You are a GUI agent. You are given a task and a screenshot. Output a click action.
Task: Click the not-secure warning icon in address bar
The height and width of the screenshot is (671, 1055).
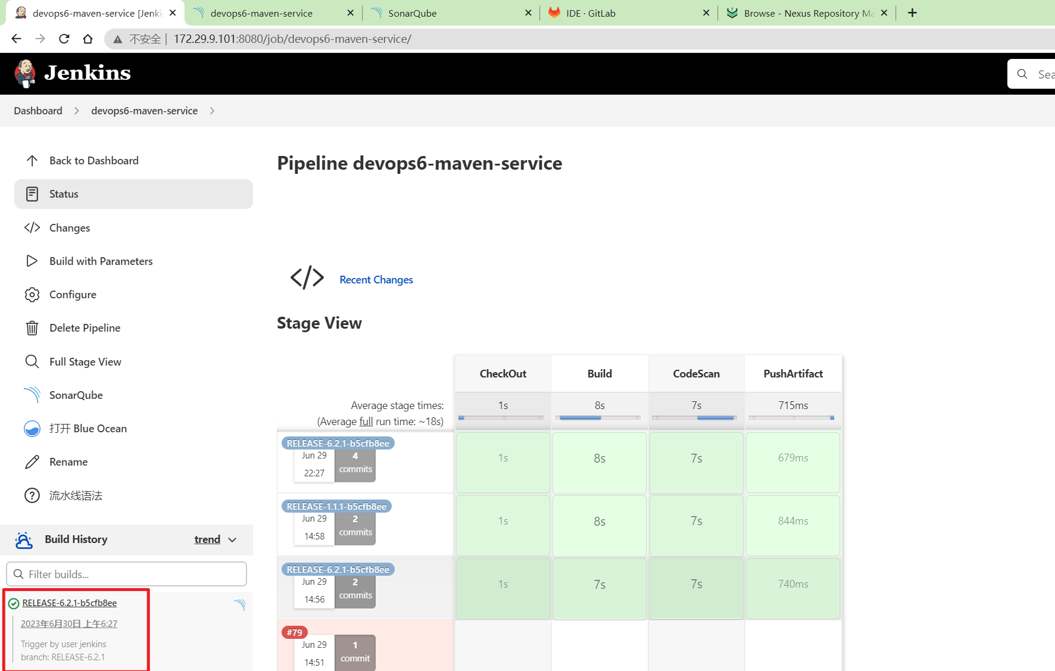(118, 39)
